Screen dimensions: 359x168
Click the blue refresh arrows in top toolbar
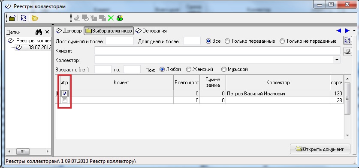pos(23,18)
